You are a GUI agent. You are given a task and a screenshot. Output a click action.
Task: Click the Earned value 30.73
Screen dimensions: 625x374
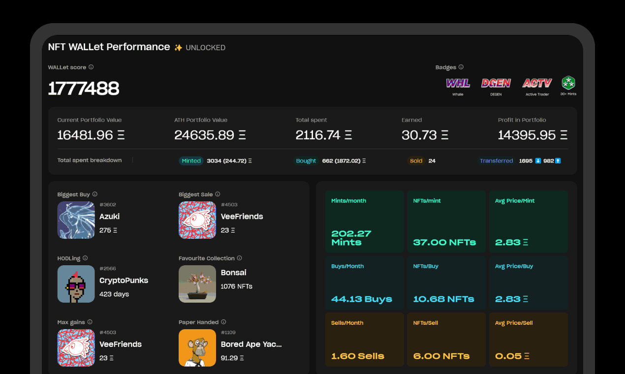click(425, 135)
